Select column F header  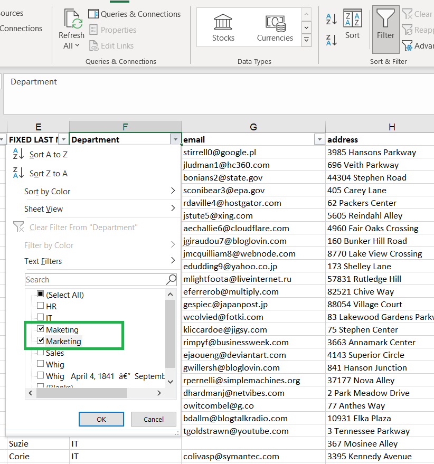tap(125, 127)
